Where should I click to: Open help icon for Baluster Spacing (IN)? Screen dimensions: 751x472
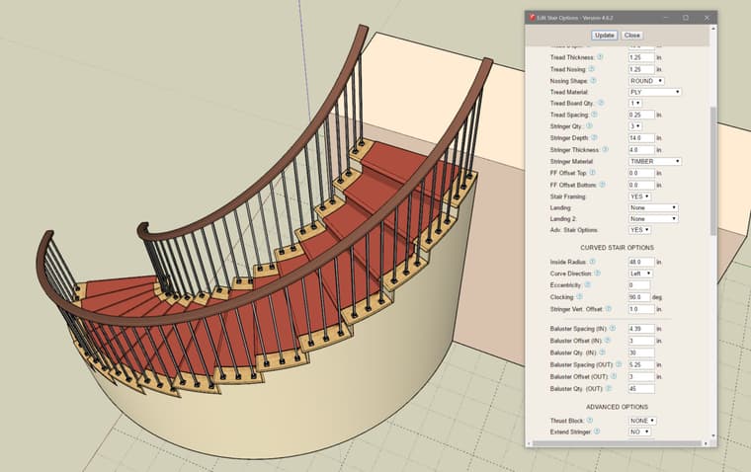613,329
